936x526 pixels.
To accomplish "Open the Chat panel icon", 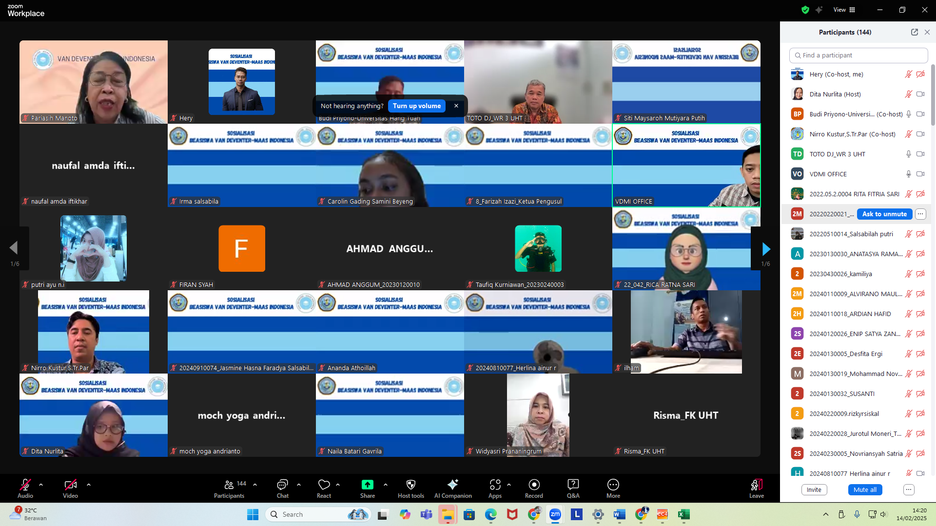I will [x=282, y=485].
